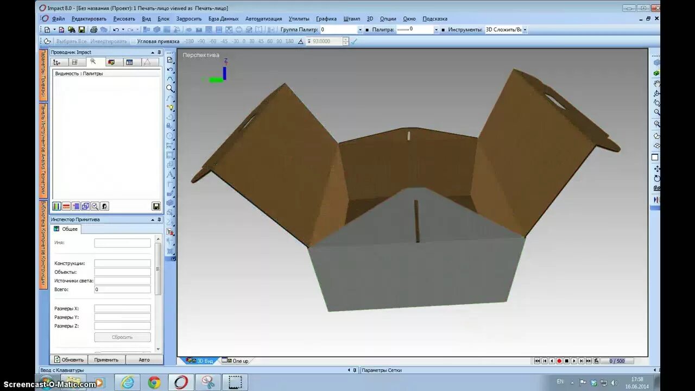Click the Всего value field

(x=122, y=289)
